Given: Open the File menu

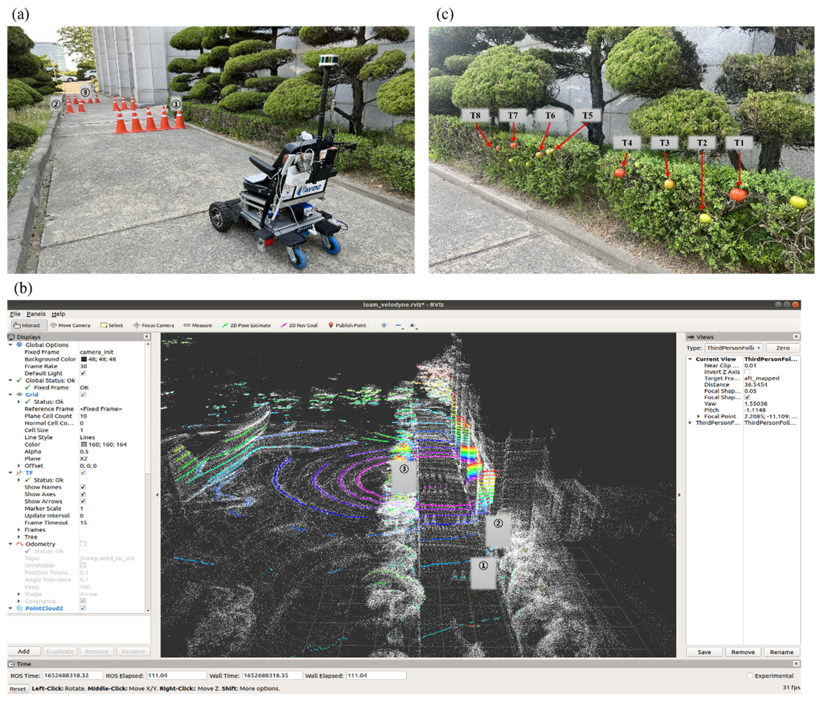Looking at the screenshot, I should point(15,314).
